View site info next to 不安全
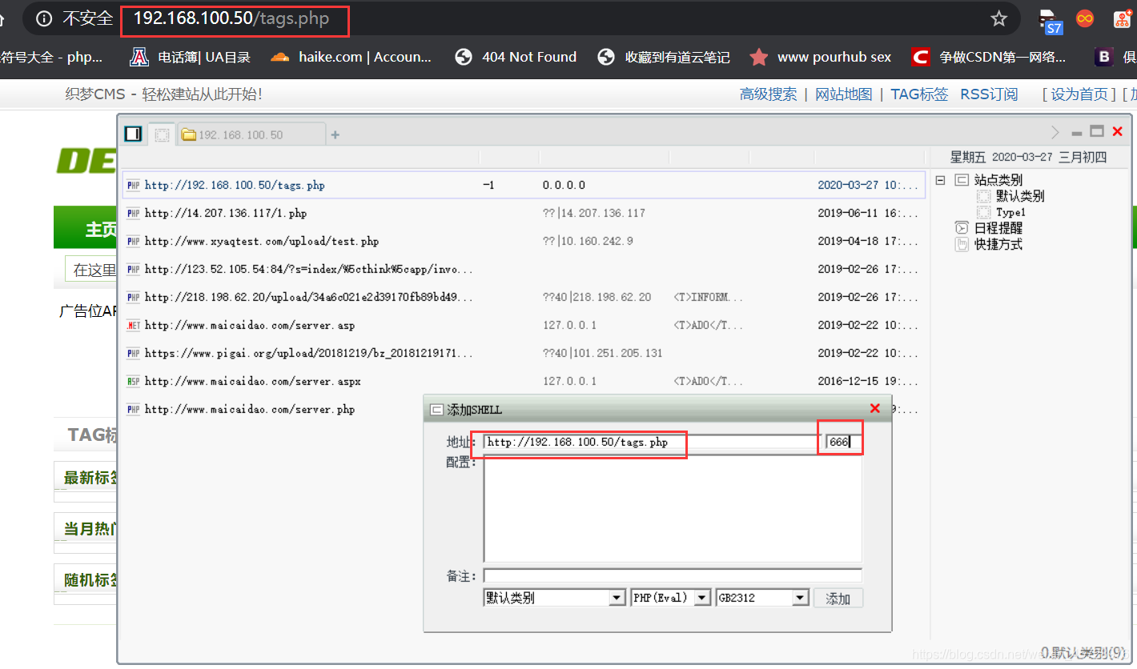 45,18
